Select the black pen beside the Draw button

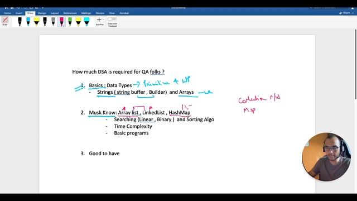20,22
